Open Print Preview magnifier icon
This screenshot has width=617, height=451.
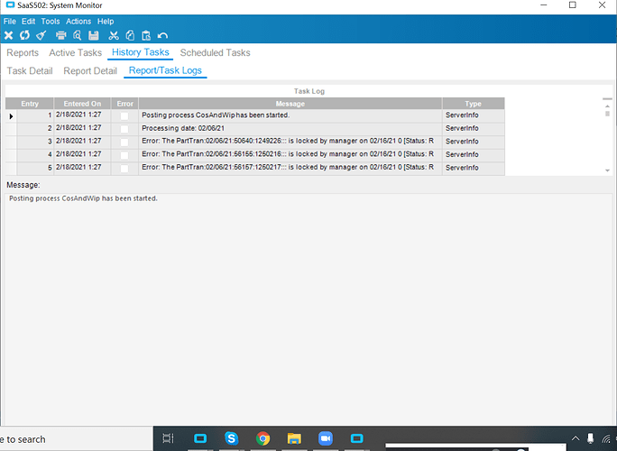tap(78, 36)
